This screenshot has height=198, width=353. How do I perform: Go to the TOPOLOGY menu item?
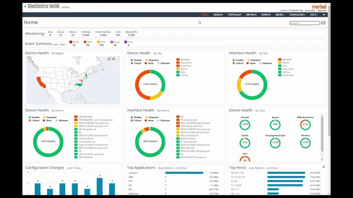tap(234, 15)
